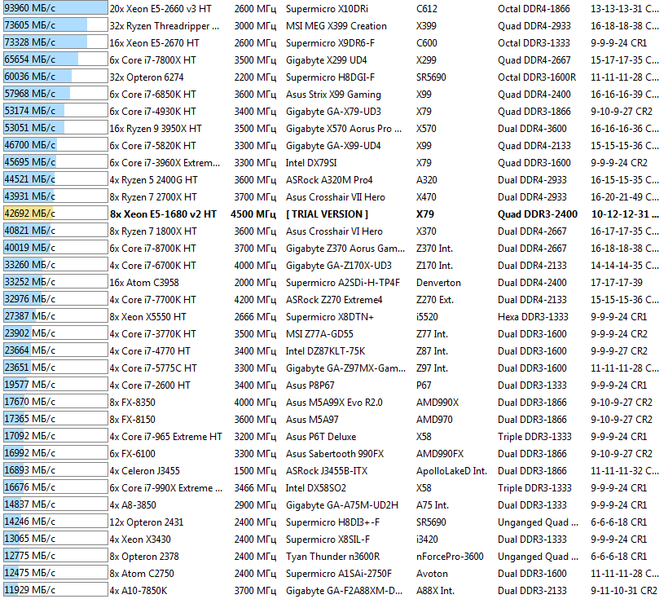Click 8x Xeon X5550 HT entry
This screenshot has height=599, width=668.
147,317
